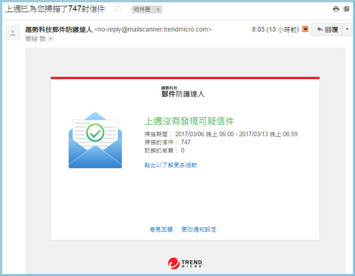Image resolution: width=355 pixels, height=276 pixels.
Task: Click the importance label marker beside the subject
Action: click(x=118, y=9)
